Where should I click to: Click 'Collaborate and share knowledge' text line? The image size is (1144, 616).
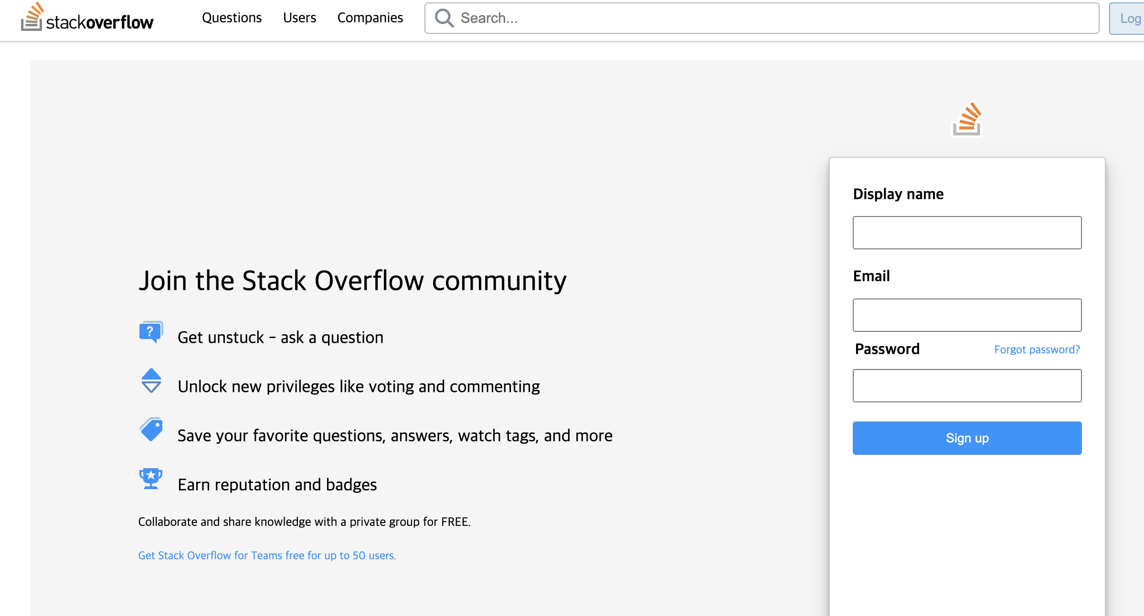coord(304,522)
